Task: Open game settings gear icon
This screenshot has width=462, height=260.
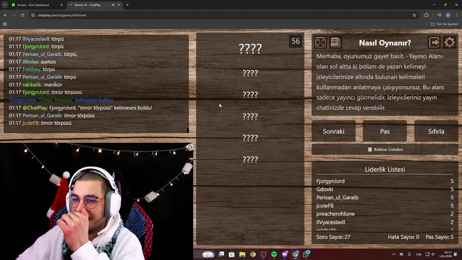Action: tap(449, 43)
